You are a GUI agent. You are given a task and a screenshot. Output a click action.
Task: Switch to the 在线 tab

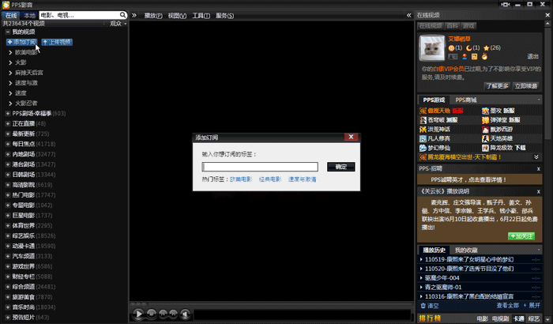[11, 15]
